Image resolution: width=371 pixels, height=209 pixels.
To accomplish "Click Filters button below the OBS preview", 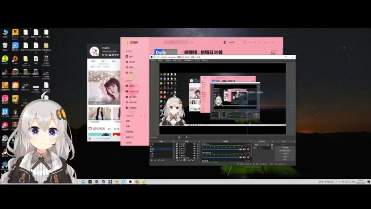I will (x=189, y=137).
